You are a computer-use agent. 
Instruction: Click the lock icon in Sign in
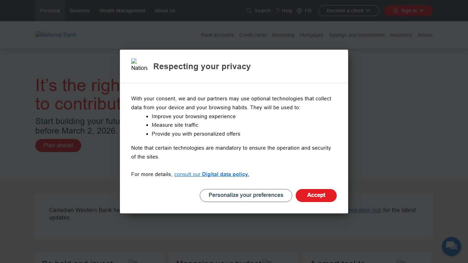click(x=396, y=11)
